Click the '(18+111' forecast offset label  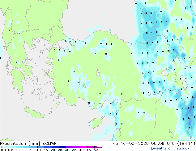point(186,144)
